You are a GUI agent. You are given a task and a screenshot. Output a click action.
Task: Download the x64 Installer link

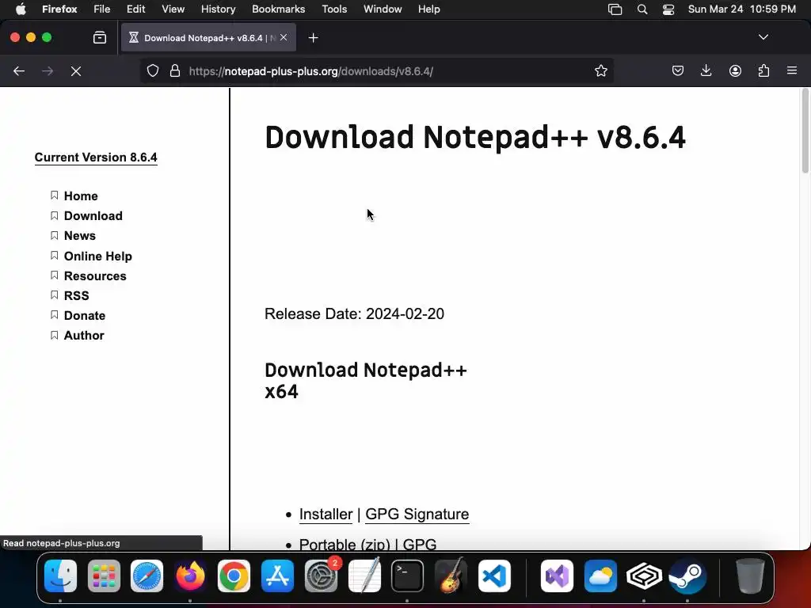326,515
